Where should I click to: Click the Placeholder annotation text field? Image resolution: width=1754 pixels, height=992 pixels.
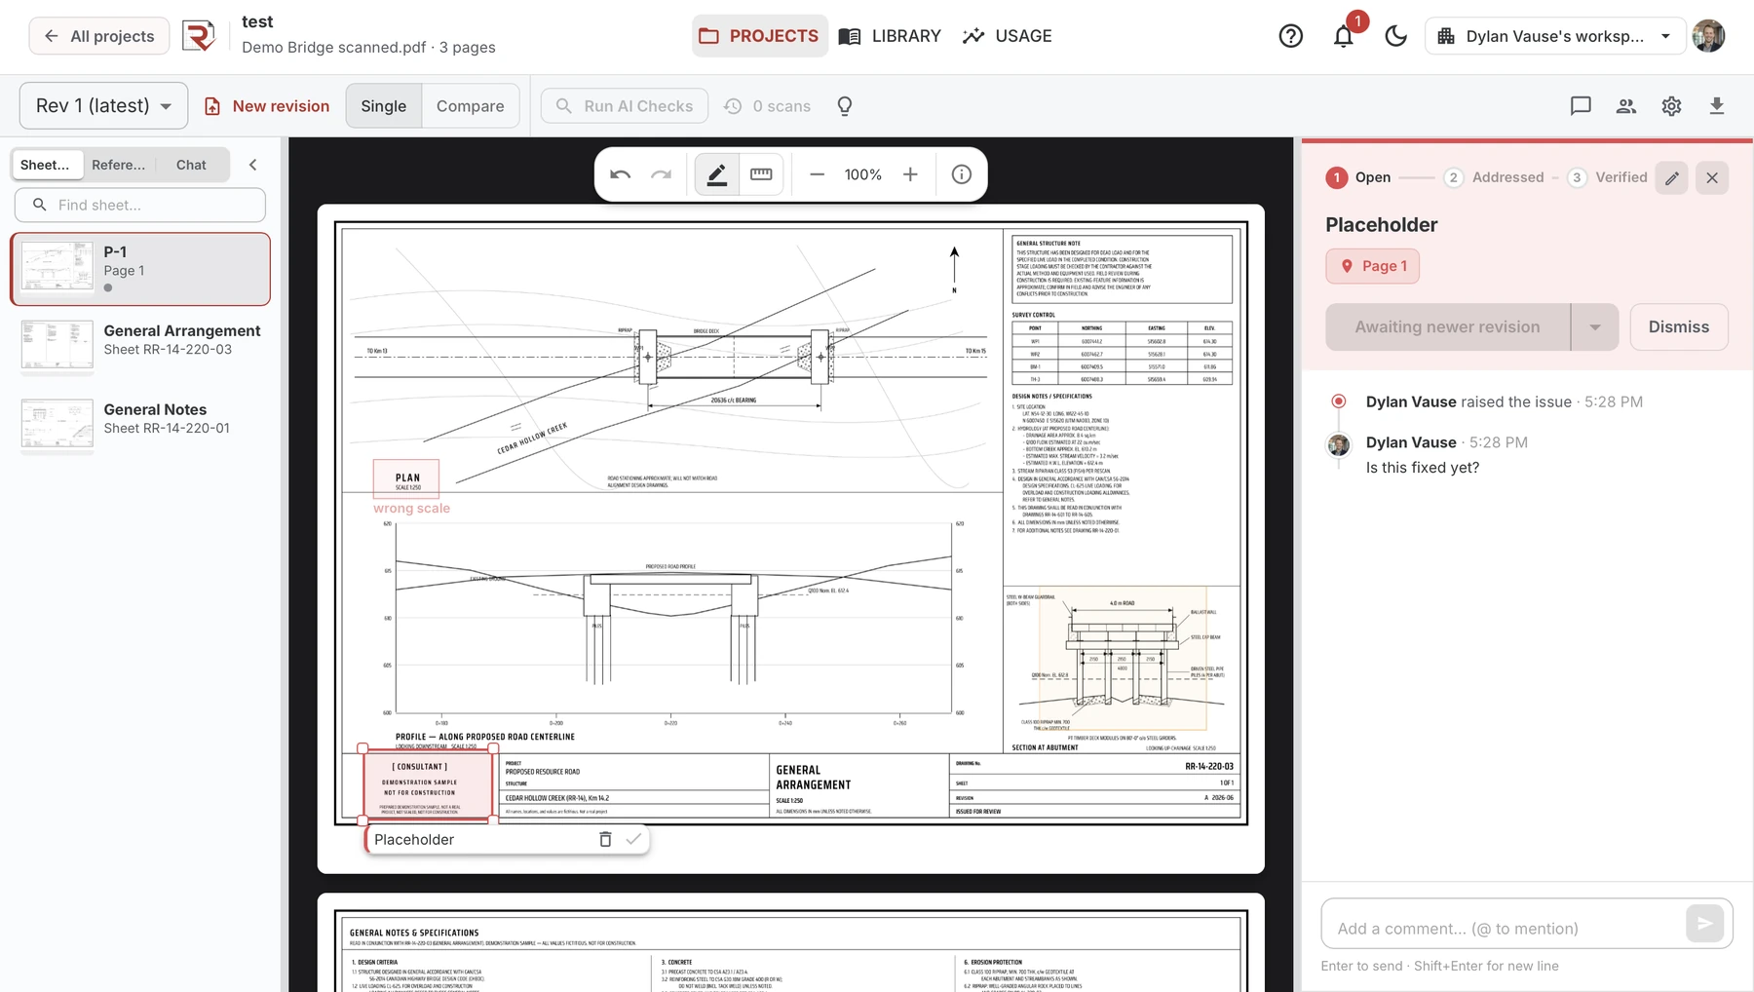[480, 839]
